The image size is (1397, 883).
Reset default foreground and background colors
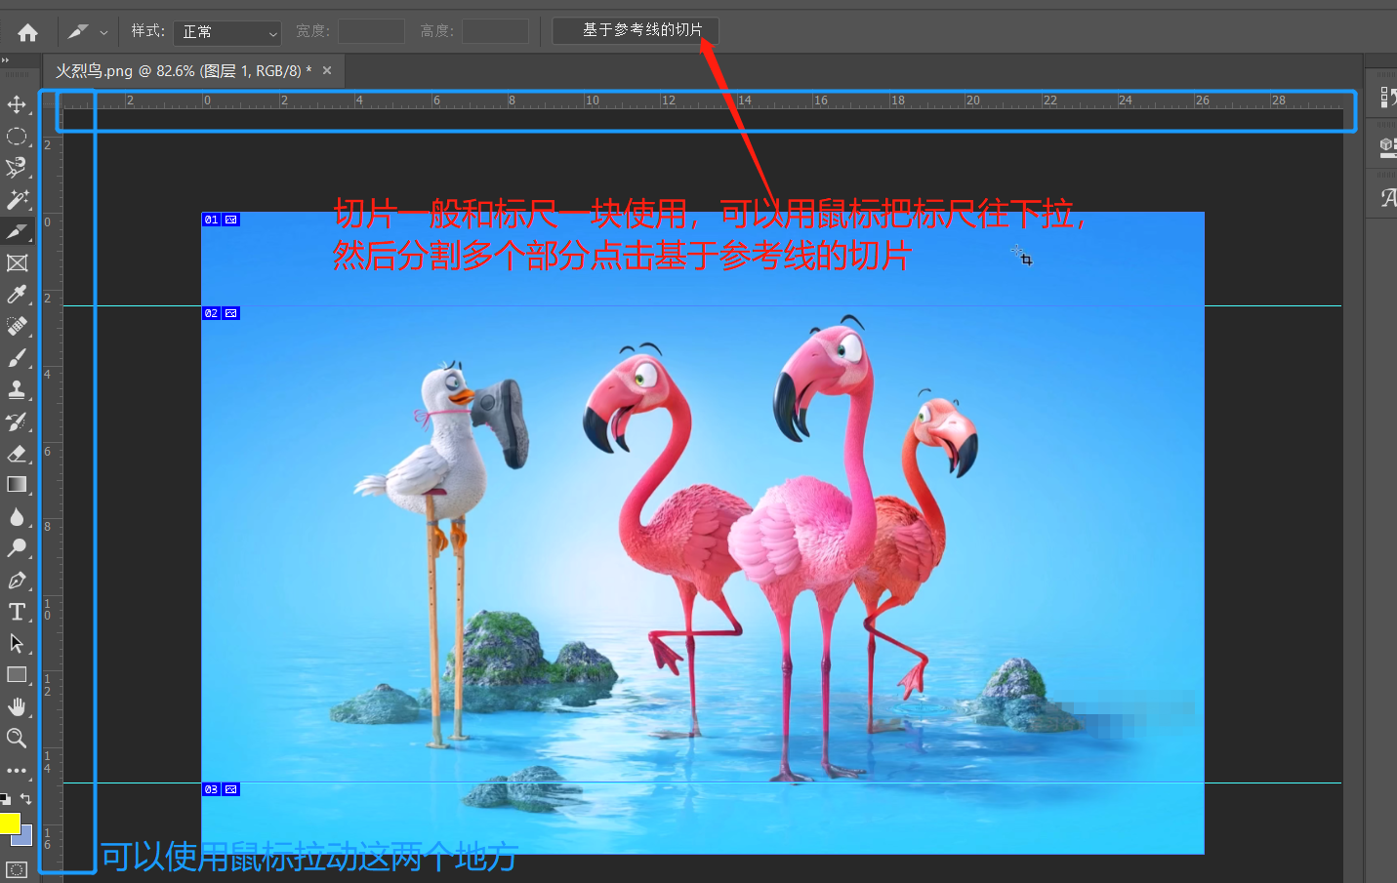6,798
